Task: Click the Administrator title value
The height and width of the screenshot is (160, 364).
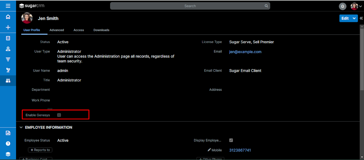Action: pos(69,80)
